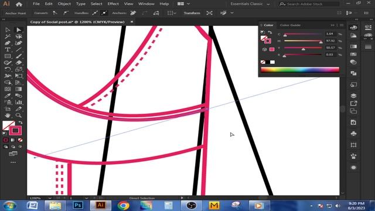Screen dimensions: 375x211
Task: Select the Type tool
Action: [x=8, y=50]
